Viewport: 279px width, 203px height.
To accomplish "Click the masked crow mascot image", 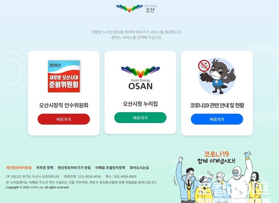I will click(x=217, y=76).
